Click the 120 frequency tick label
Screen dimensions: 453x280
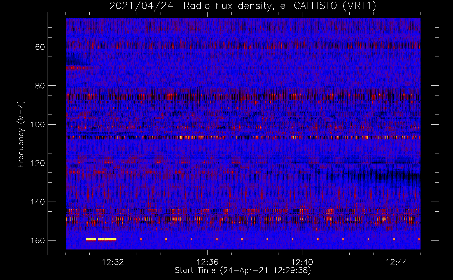pyautogui.click(x=38, y=163)
